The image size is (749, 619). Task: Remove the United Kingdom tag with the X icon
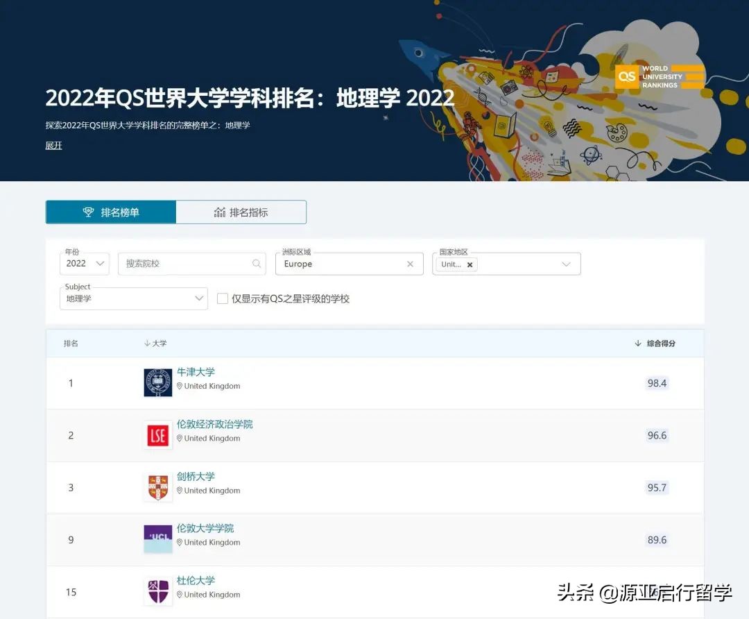coord(470,264)
